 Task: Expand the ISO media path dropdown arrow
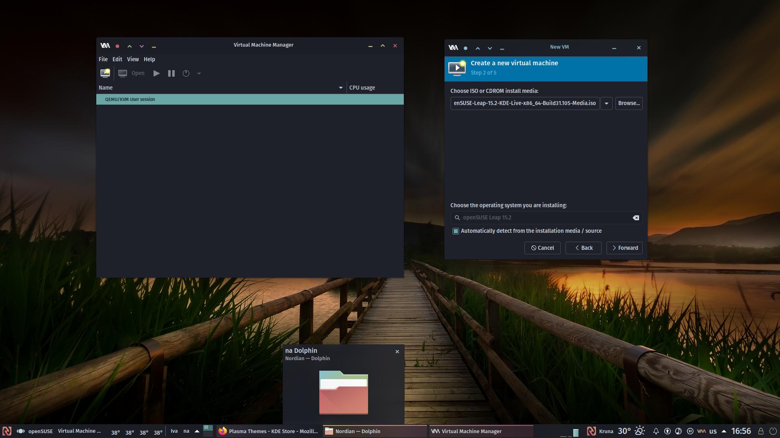click(x=607, y=103)
